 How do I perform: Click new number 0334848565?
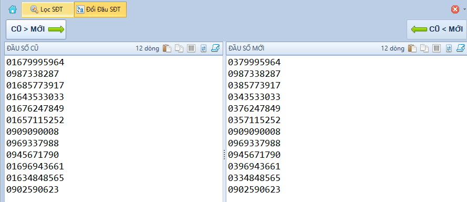(254, 178)
